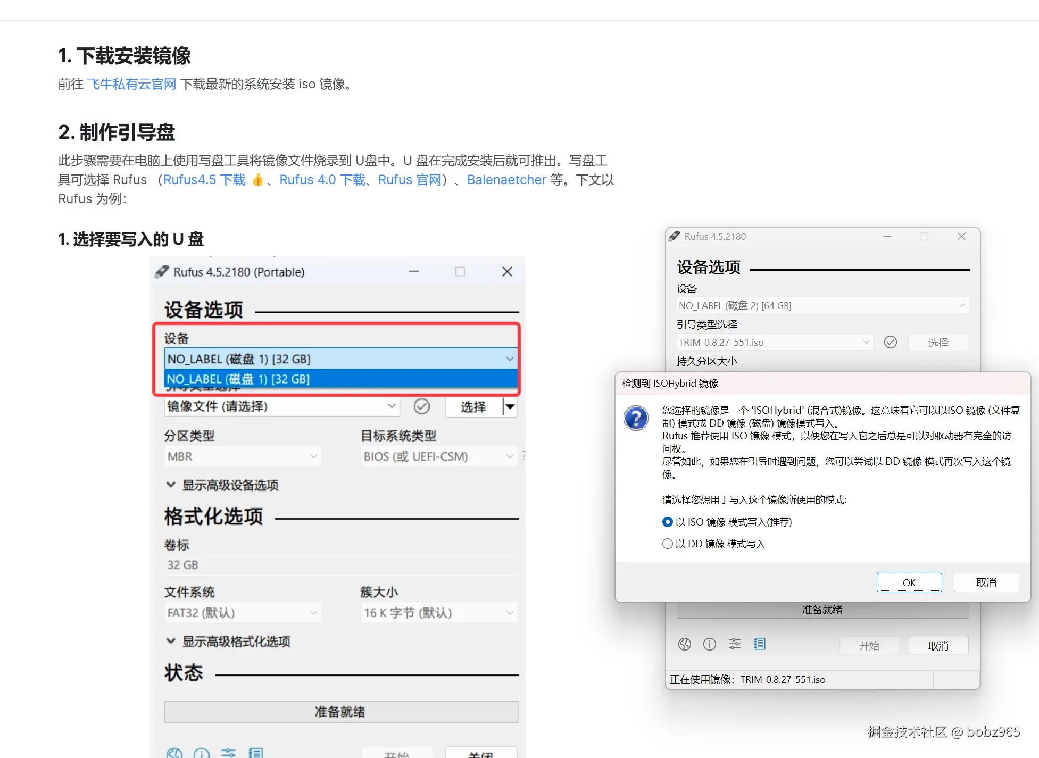
Task: Open the NO_LABEL (磁盘 2) [64 GB] device dropdown
Action: (x=822, y=306)
